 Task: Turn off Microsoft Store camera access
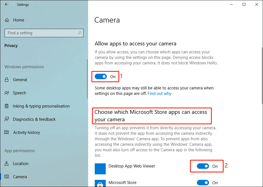tap(203, 183)
